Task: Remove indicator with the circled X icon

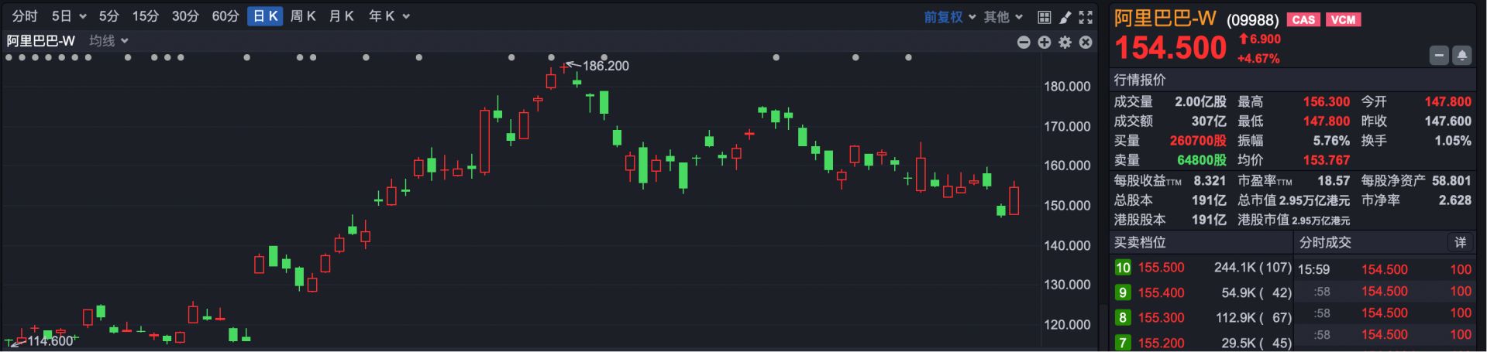Action: (x=1086, y=43)
